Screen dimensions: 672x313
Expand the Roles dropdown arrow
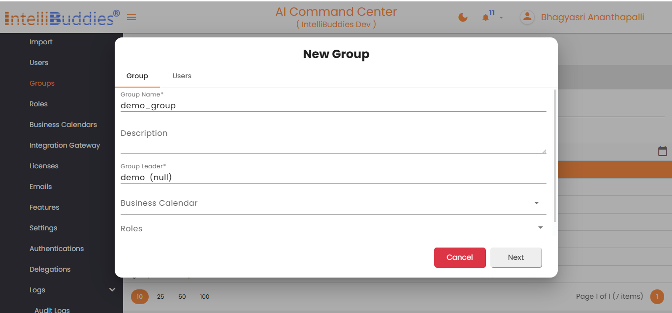click(x=541, y=228)
